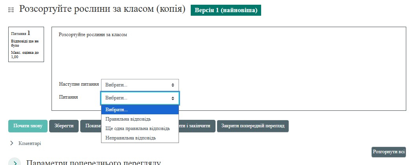409x165 pixels.
Task: Click the Питання 1 info box
Action: point(26,44)
